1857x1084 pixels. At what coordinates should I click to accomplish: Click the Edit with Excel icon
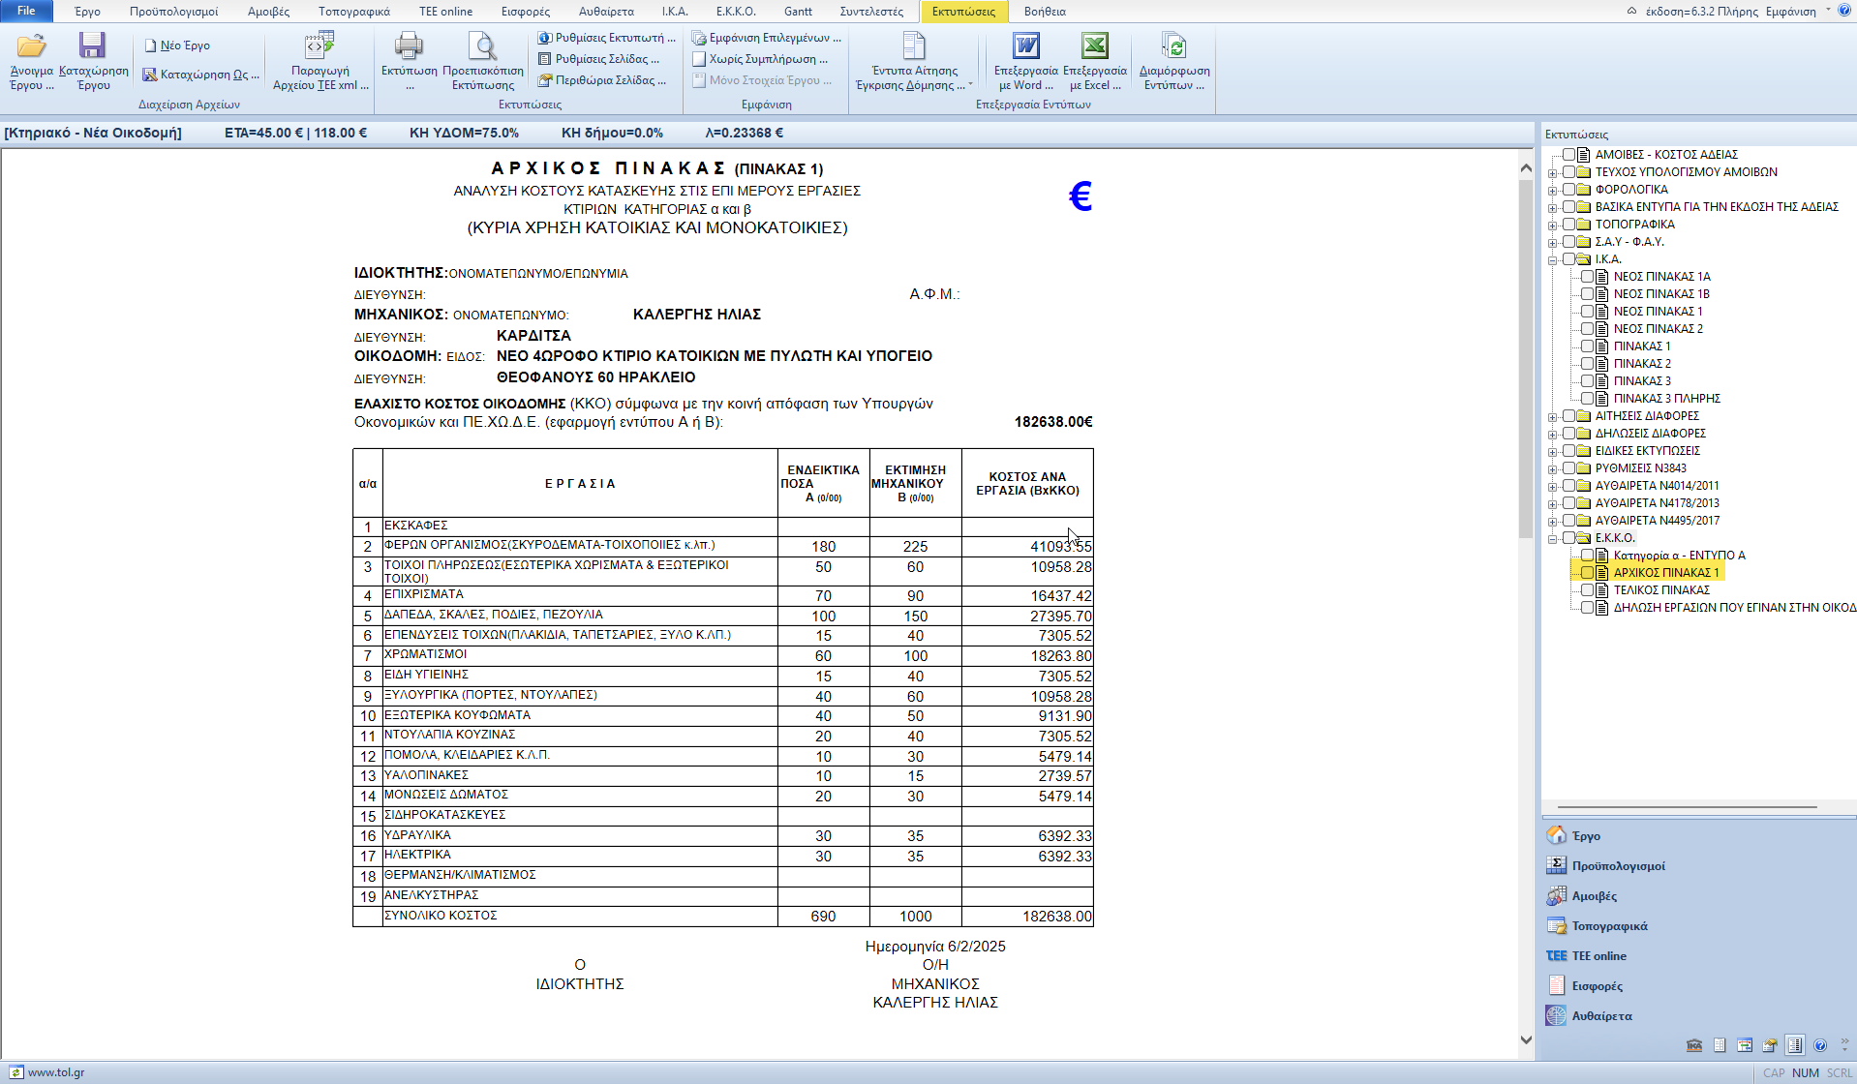[x=1094, y=46]
